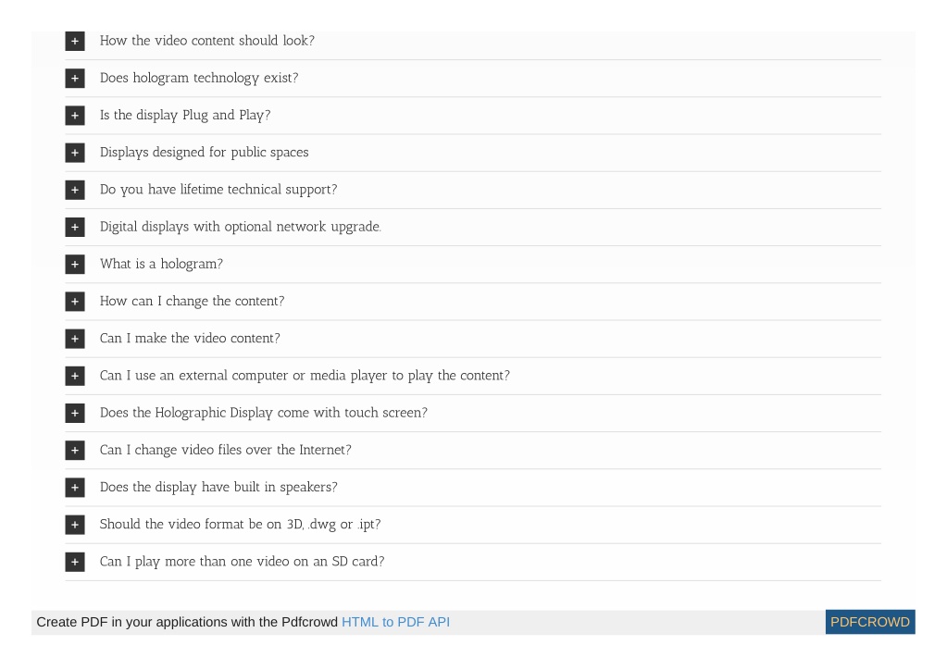Click the 'What is a hologram?' question text
This screenshot has width=947, height=670.
[x=161, y=264]
